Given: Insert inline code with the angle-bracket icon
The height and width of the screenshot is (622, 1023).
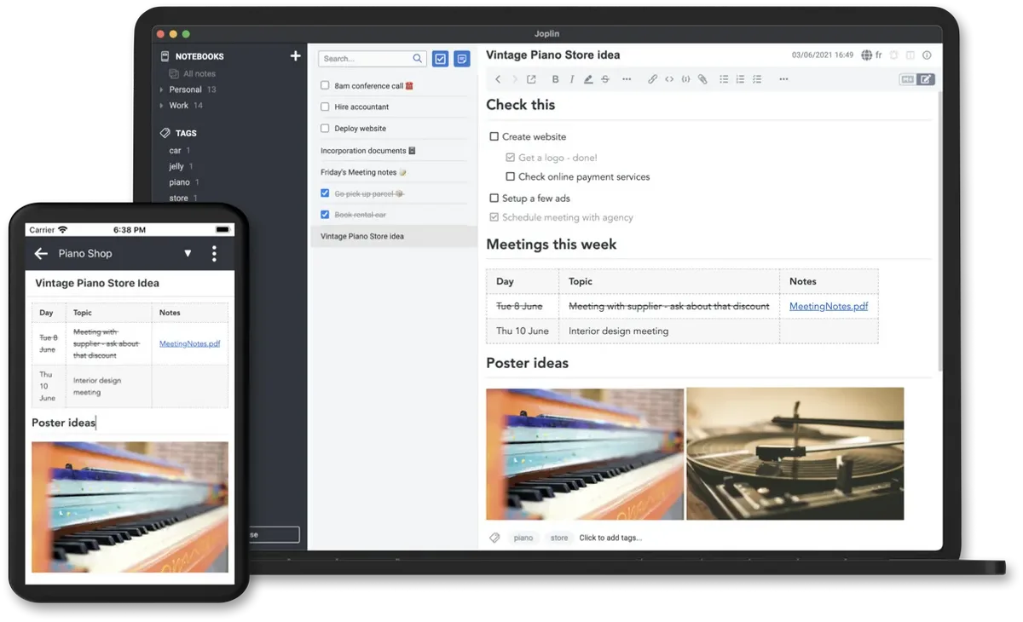Looking at the screenshot, I should 669,79.
